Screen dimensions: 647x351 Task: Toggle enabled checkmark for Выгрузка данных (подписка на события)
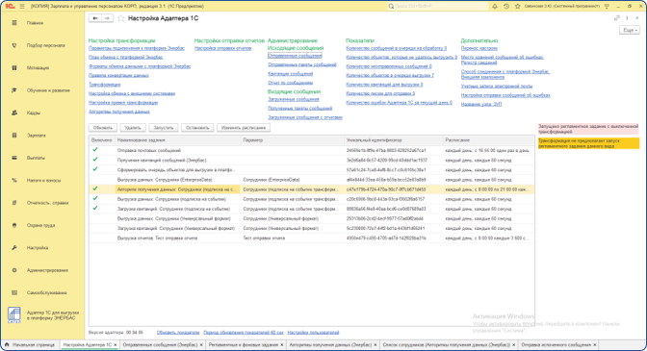(x=95, y=198)
